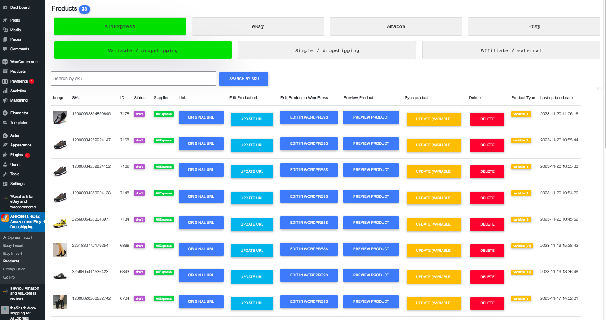Click PREVIEW PRODUCT for product ID 6704
This screenshot has height=320, width=606.
point(371,301)
